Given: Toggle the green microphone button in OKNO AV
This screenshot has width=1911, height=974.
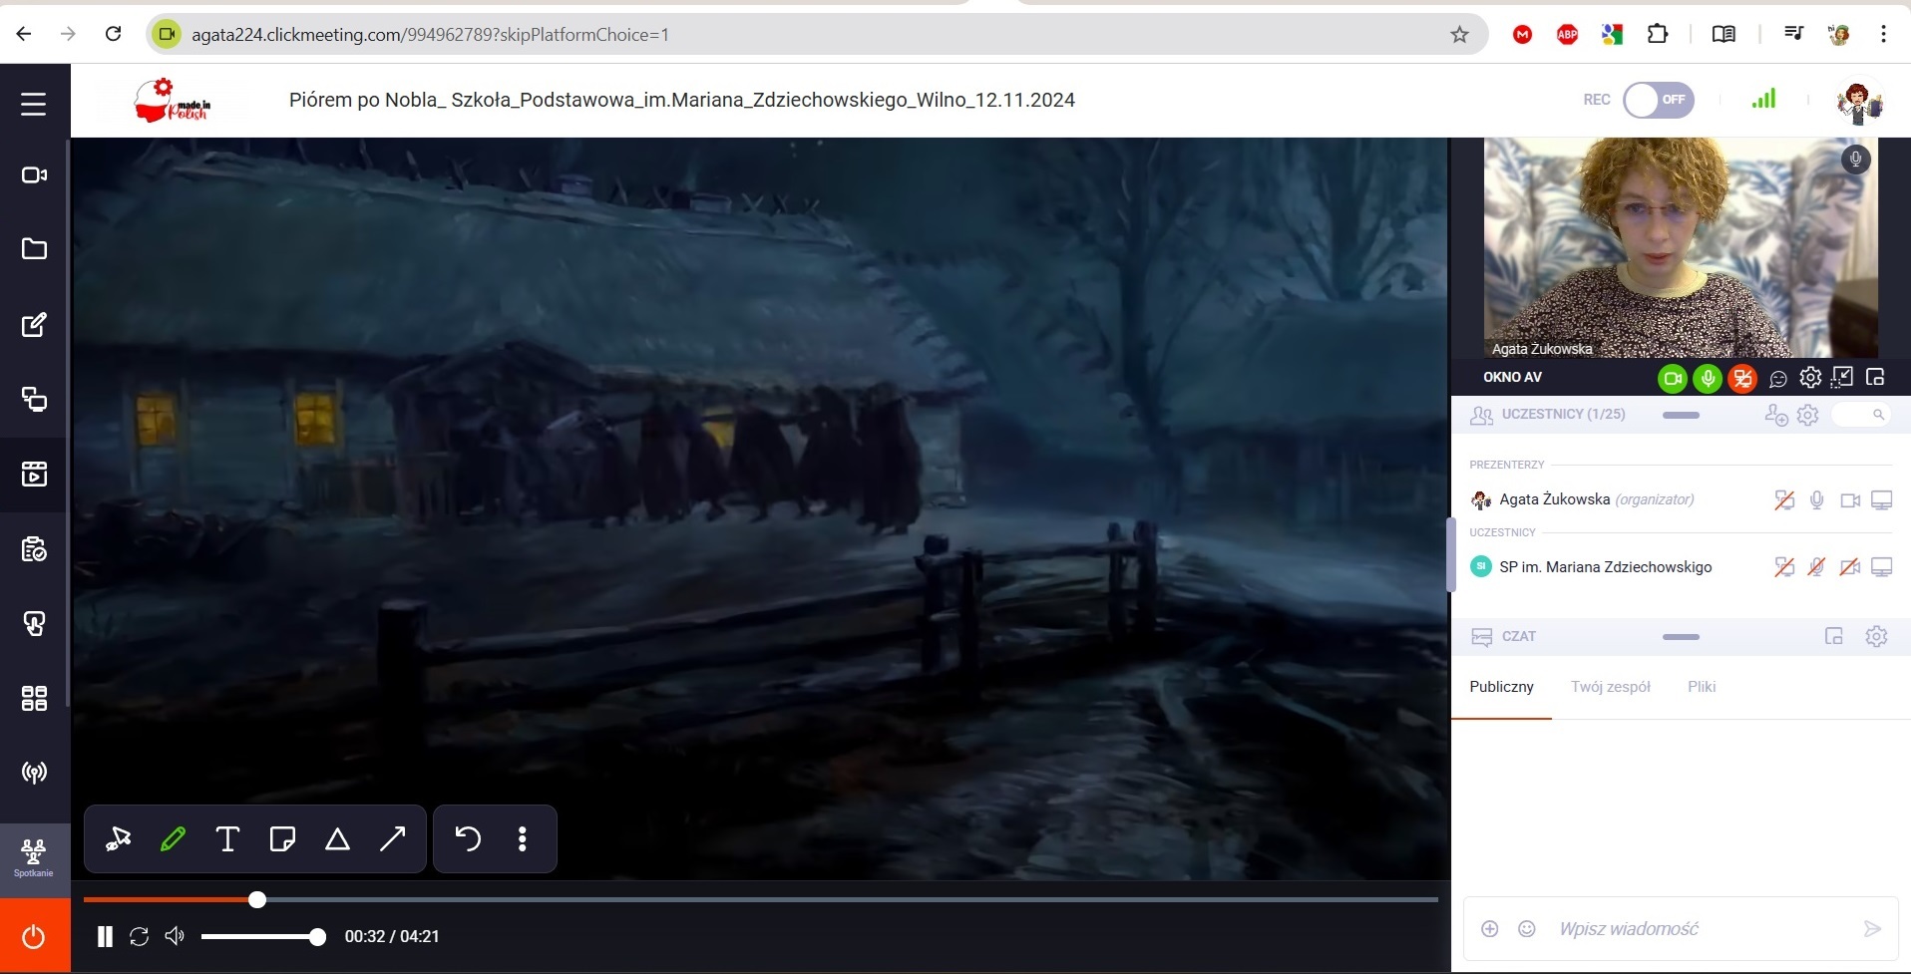Looking at the screenshot, I should tap(1708, 379).
